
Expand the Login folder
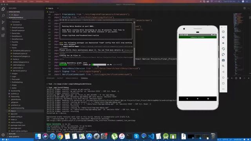coord(14,77)
